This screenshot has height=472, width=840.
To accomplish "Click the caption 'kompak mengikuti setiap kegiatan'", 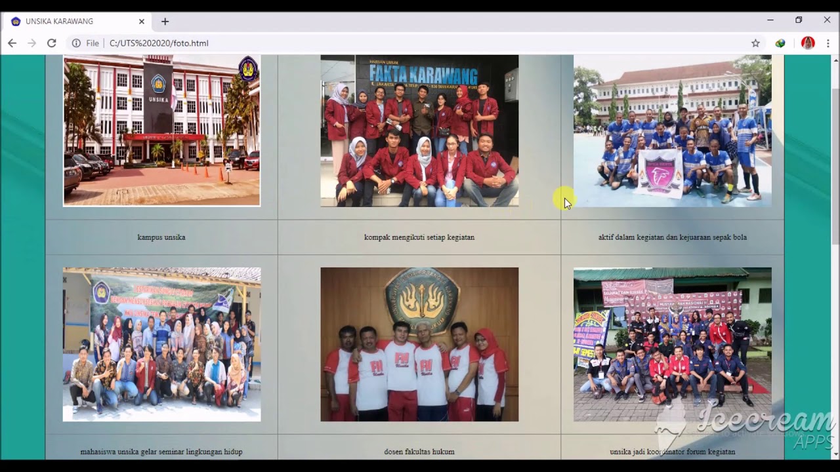I will (419, 237).
